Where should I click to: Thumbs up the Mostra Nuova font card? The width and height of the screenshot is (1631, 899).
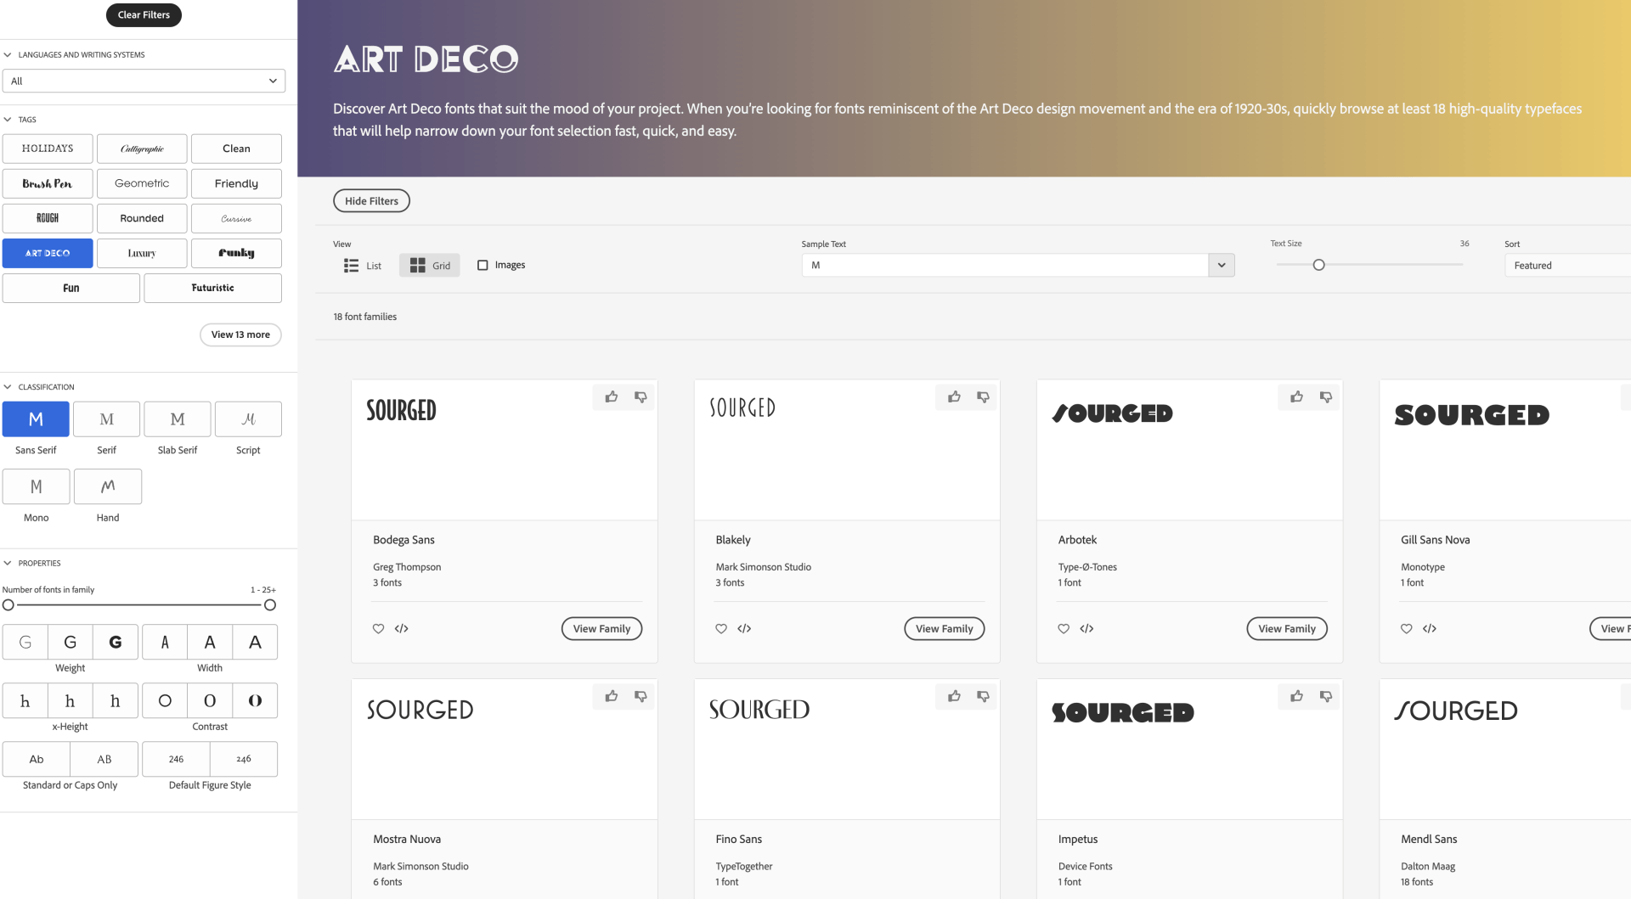tap(612, 696)
